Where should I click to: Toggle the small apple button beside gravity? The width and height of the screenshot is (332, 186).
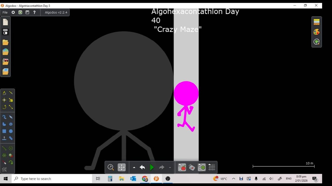[192, 167]
